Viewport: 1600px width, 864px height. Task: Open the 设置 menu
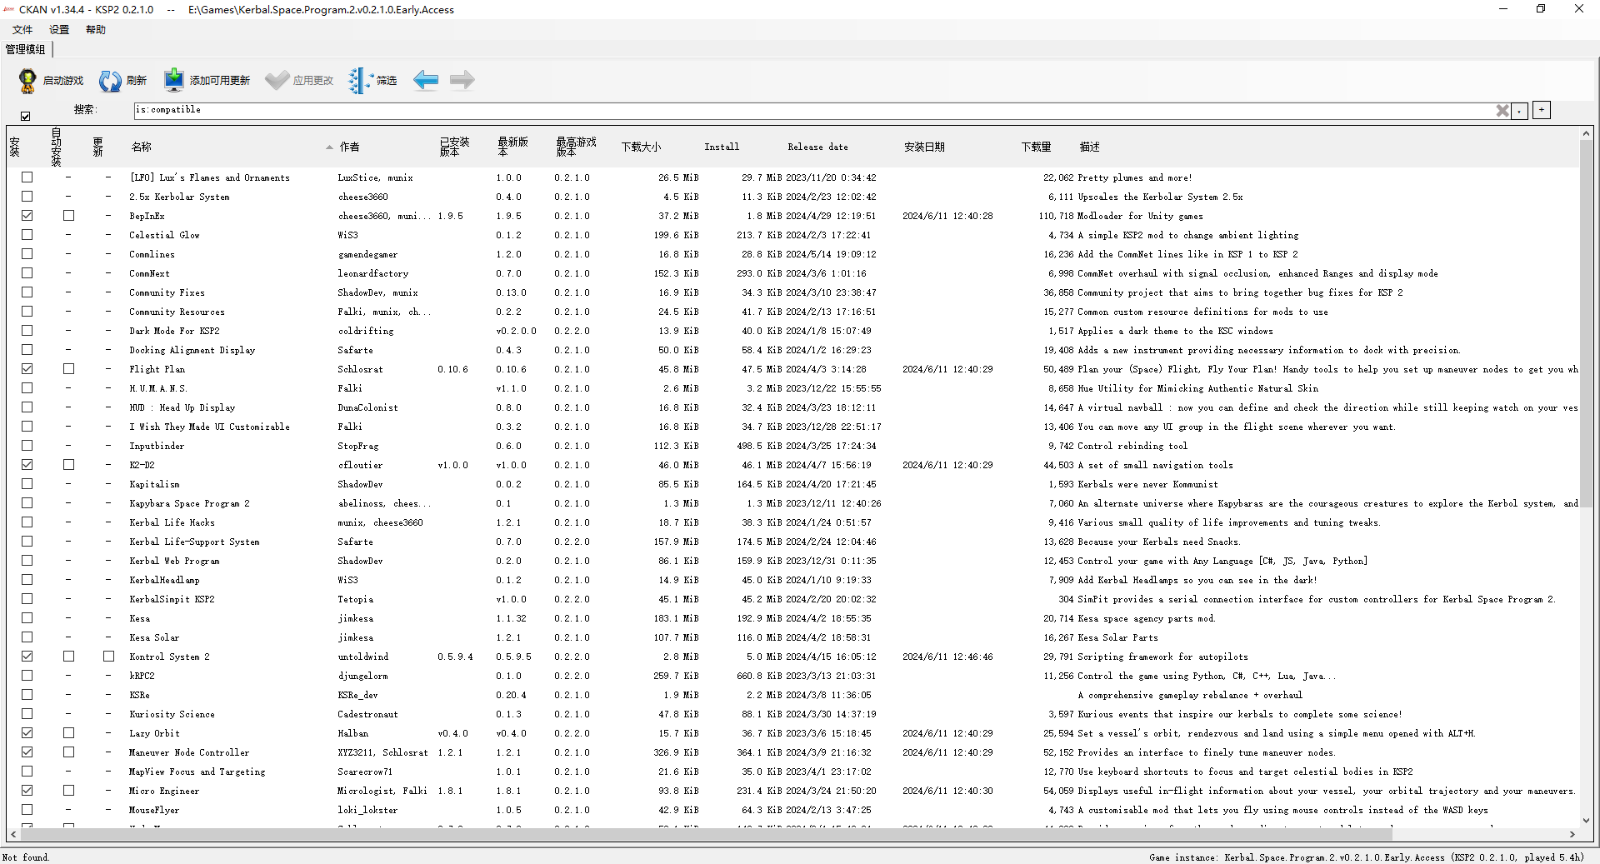[59, 30]
